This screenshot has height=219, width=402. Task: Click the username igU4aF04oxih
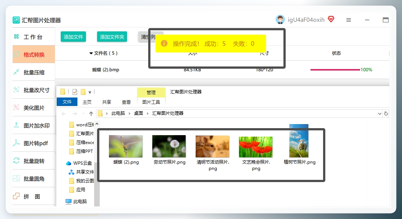click(306, 20)
